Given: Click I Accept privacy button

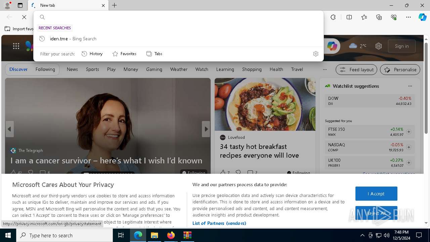Looking at the screenshot, I should pos(376,194).
